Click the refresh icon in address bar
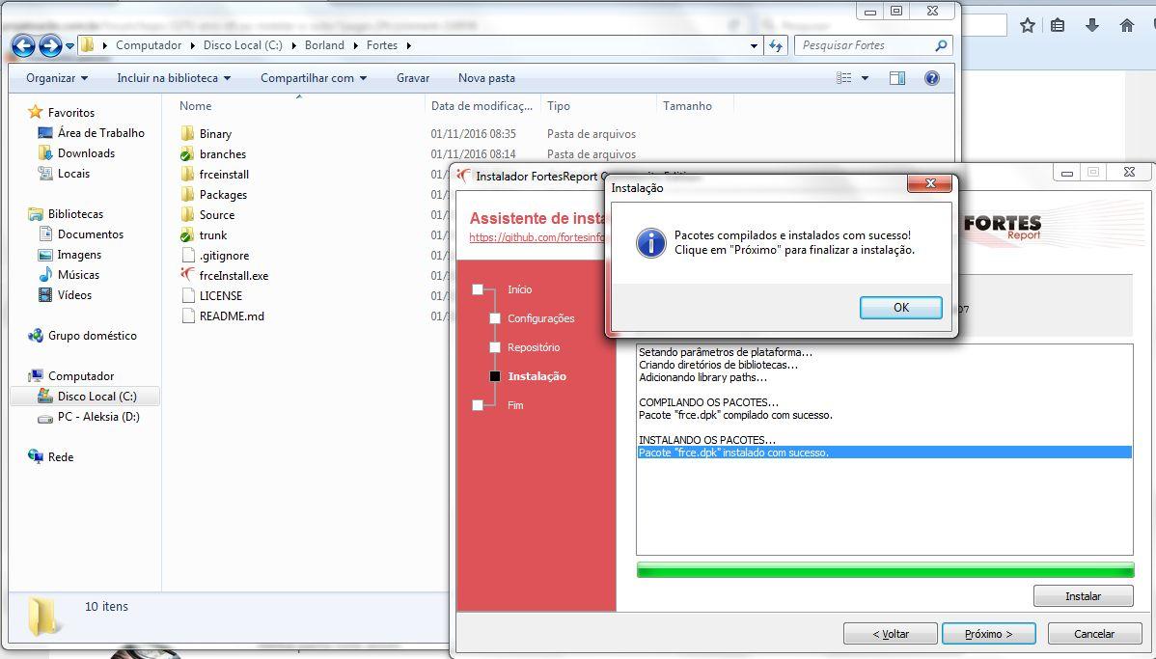This screenshot has width=1156, height=659. click(776, 45)
